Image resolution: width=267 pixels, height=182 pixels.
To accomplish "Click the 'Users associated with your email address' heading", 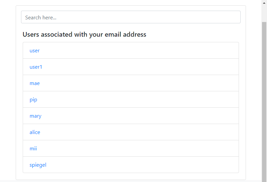I will tap(84, 34).
